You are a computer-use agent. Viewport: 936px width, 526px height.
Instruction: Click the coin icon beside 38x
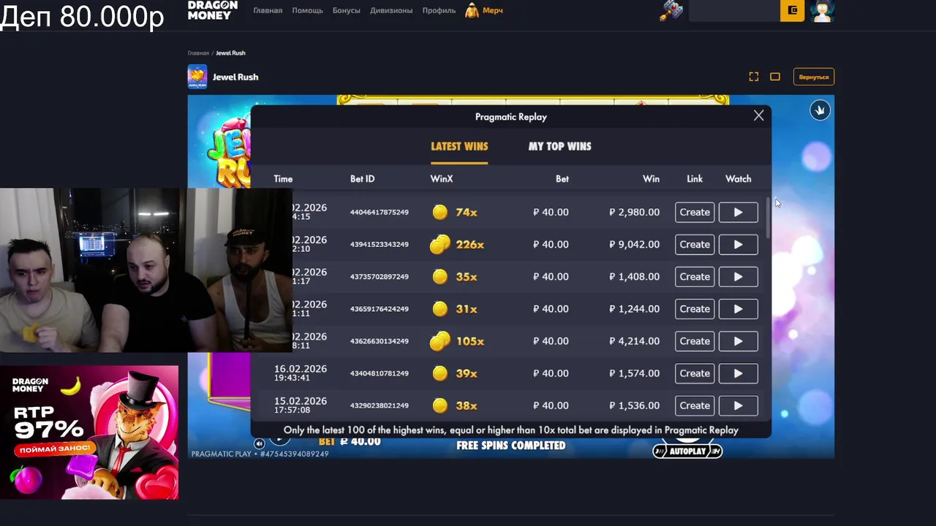point(439,405)
